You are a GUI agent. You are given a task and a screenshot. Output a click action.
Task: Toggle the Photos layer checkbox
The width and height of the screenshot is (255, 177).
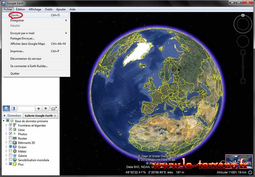pos(11,134)
